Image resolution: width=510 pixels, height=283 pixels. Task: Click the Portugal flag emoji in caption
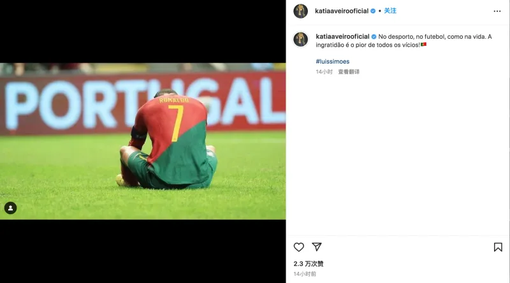click(x=423, y=45)
